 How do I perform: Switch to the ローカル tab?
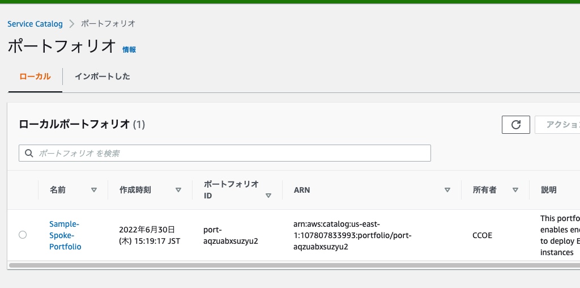pyautogui.click(x=35, y=77)
